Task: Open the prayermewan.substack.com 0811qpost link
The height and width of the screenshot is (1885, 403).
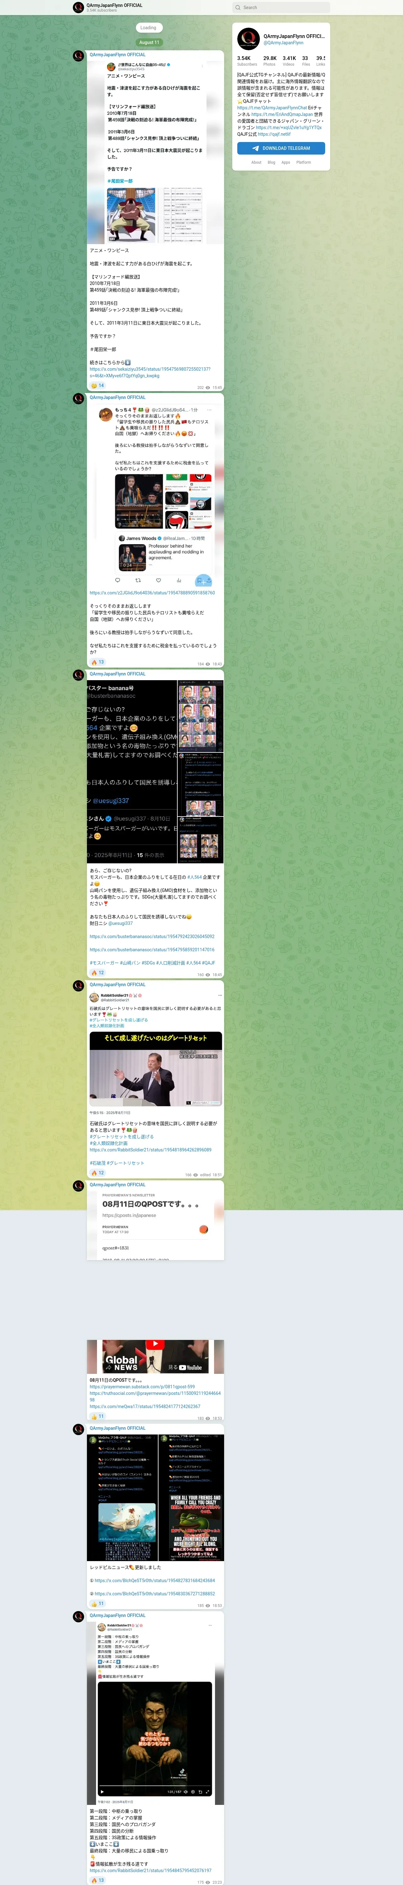Action: (x=142, y=1387)
